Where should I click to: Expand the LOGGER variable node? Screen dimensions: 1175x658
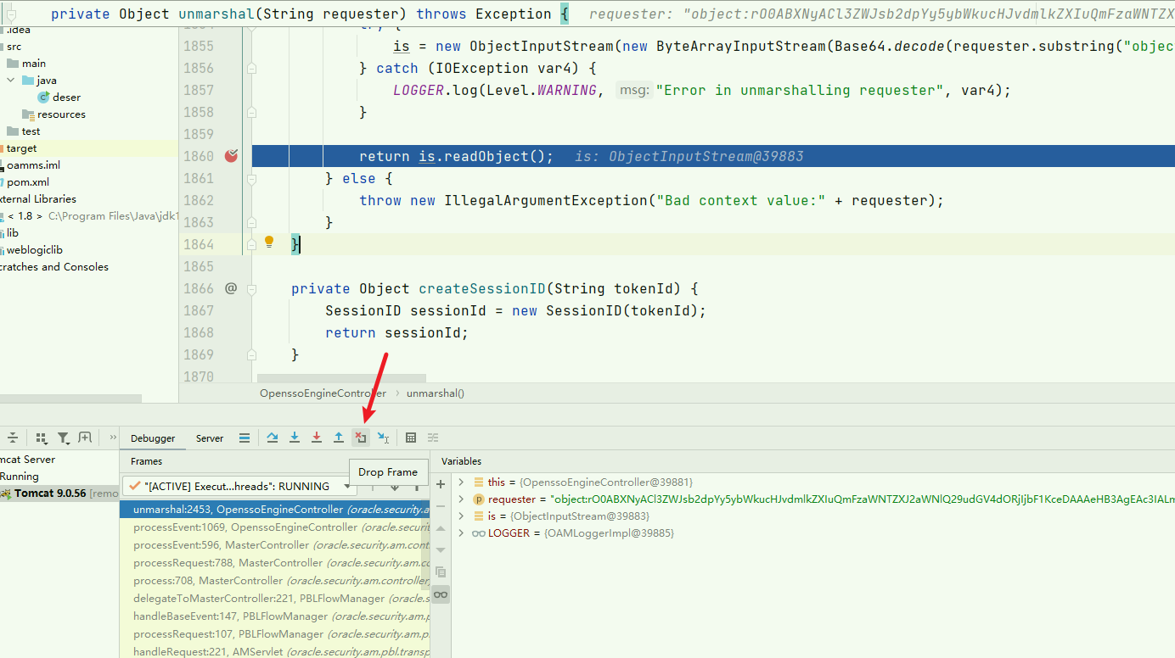[x=461, y=533]
